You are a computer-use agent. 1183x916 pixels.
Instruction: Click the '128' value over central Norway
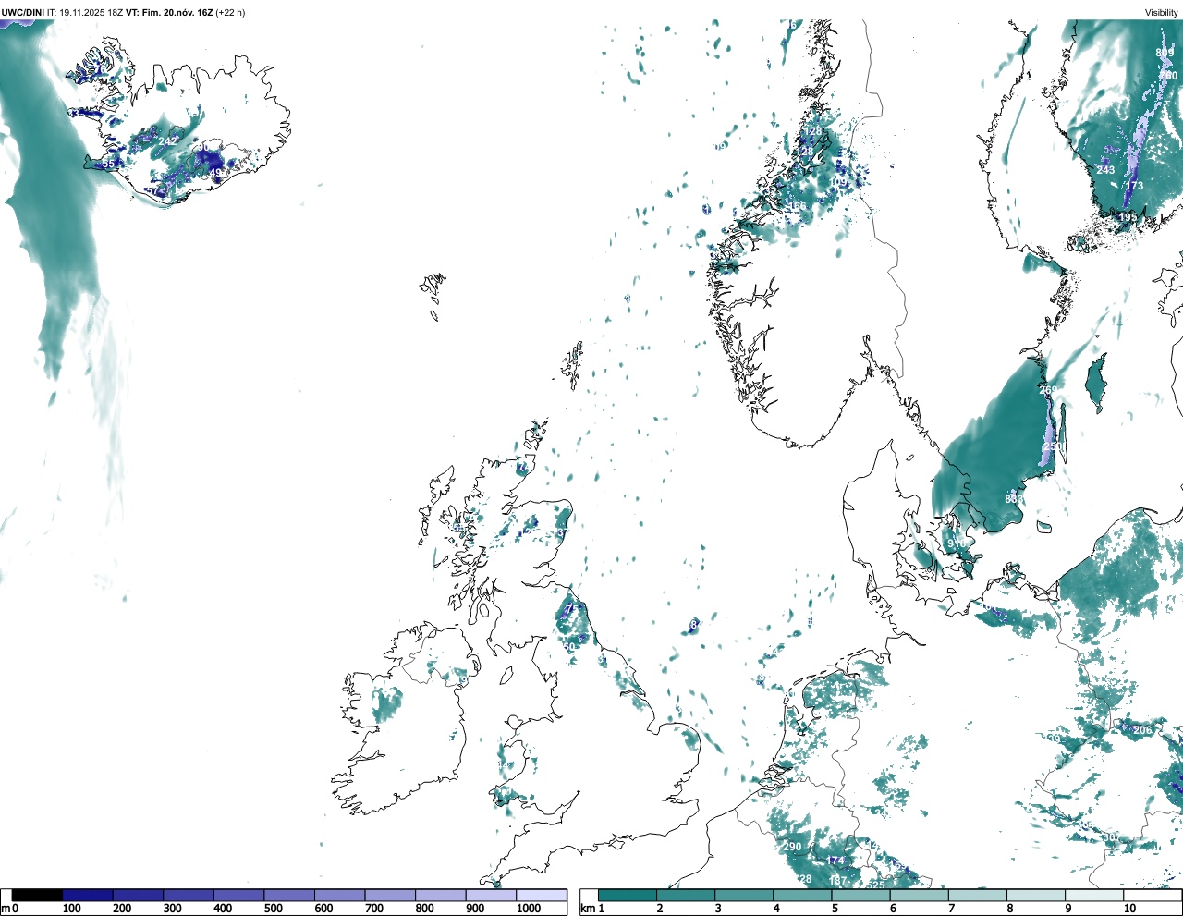[812, 132]
